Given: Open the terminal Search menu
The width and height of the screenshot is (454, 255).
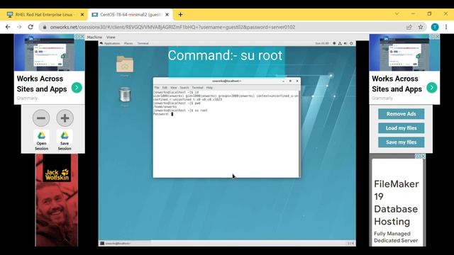Looking at the screenshot, I should click(x=184, y=87).
